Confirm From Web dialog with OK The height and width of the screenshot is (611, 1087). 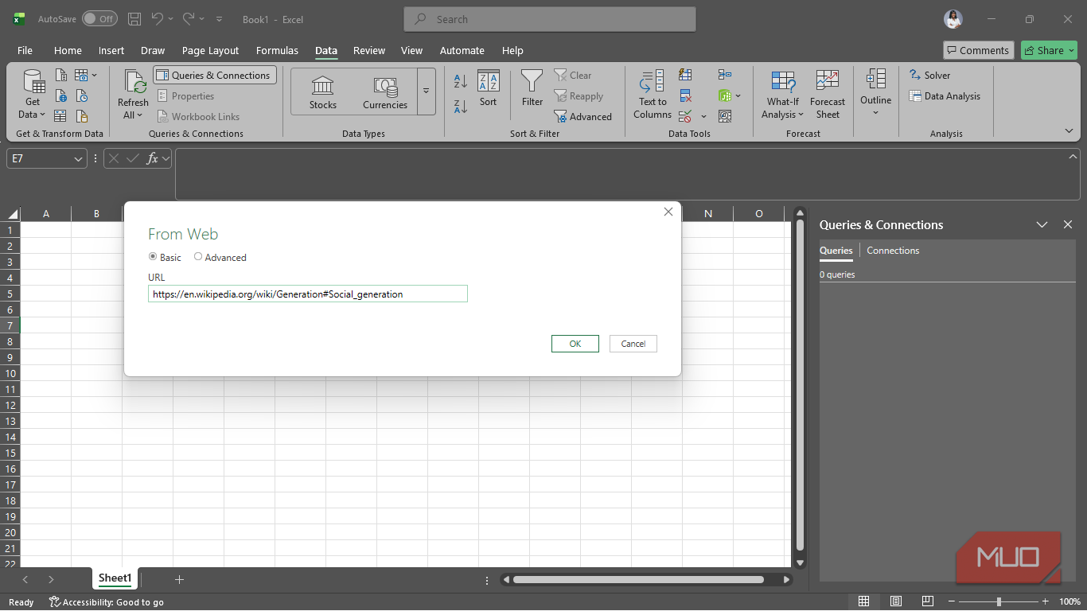575,344
